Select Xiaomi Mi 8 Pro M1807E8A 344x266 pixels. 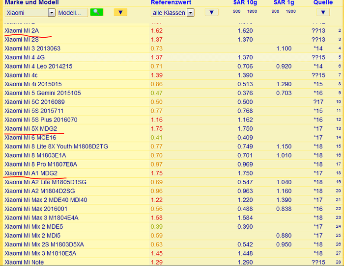41,164
